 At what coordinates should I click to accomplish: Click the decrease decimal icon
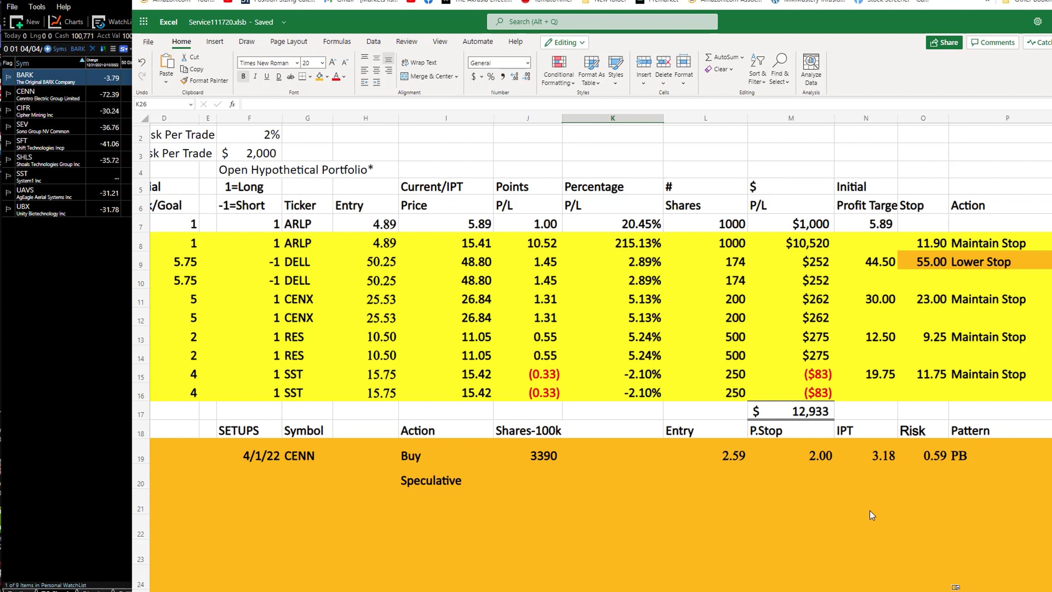pos(527,77)
